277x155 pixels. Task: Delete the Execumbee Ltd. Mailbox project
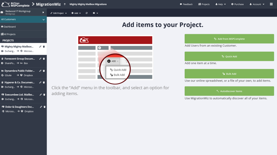point(44,94)
